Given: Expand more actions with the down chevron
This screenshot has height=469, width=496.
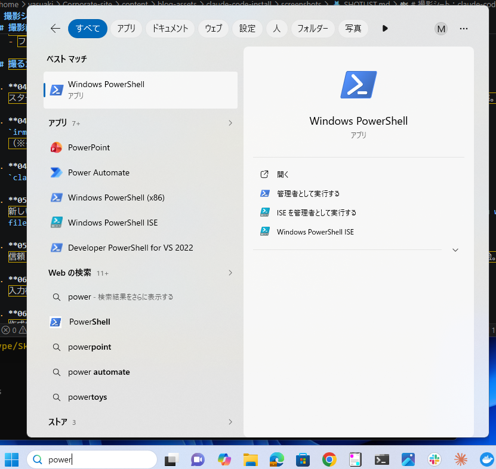Looking at the screenshot, I should click(455, 250).
